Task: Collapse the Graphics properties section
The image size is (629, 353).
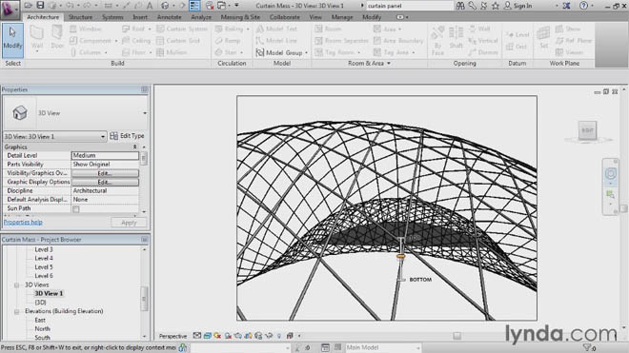Action: click(134, 147)
